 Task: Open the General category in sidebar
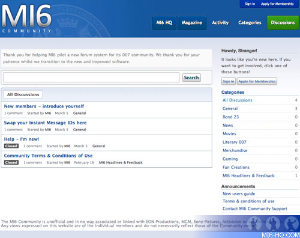pyautogui.click(x=230, y=109)
